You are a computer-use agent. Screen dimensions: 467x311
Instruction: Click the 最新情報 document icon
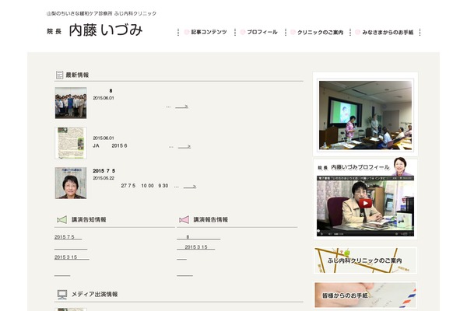(59, 75)
